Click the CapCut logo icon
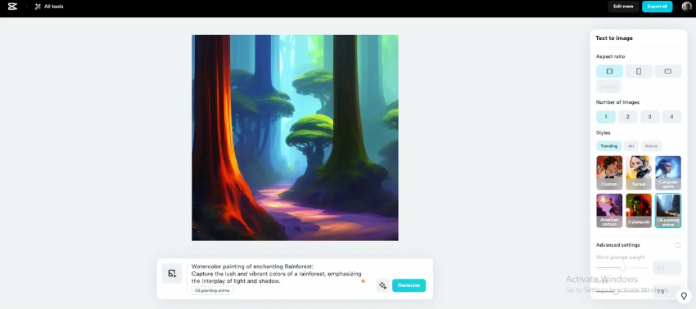The image size is (696, 309). (x=12, y=7)
